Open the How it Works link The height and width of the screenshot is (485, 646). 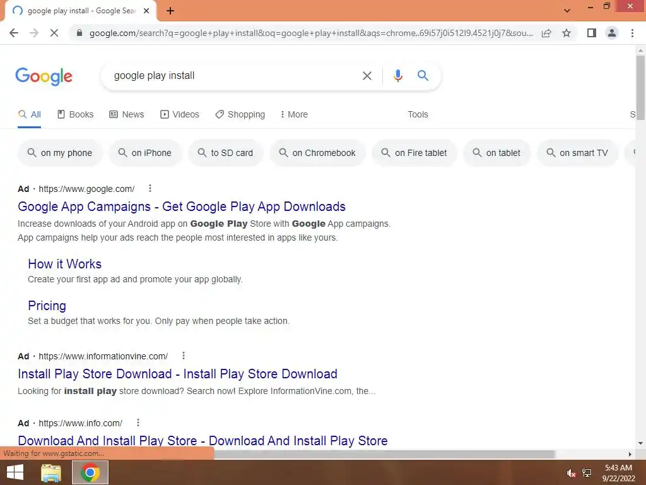(x=65, y=264)
